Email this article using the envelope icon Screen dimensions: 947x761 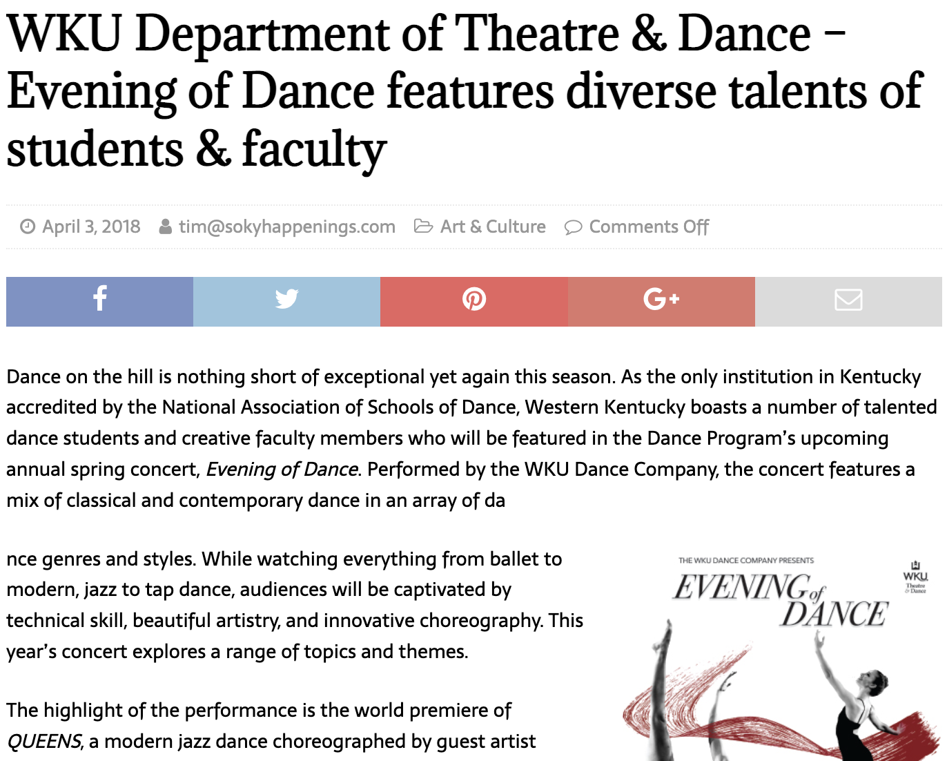point(848,300)
